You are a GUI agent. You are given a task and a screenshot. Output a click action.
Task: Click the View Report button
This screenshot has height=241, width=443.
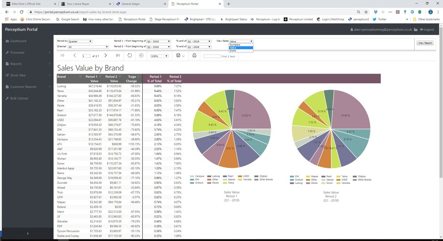click(x=425, y=43)
